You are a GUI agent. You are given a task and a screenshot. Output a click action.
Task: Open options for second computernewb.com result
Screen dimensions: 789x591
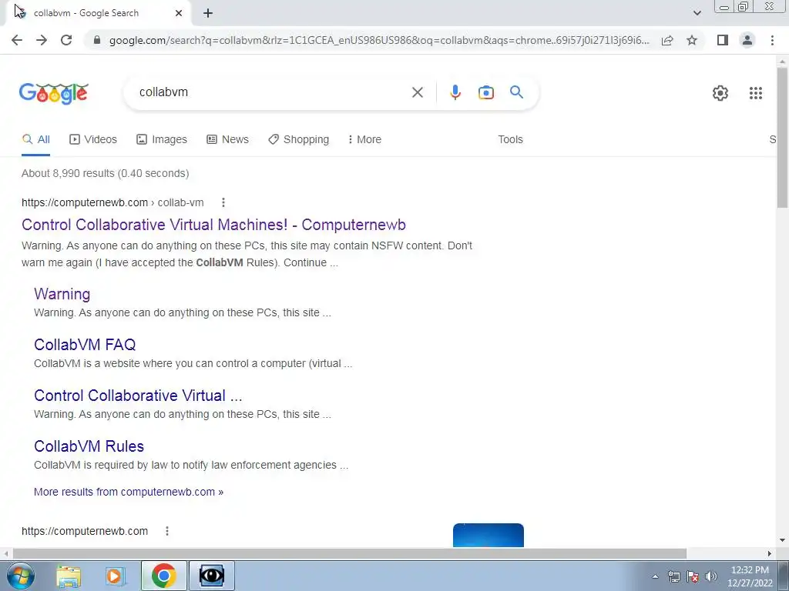(167, 531)
